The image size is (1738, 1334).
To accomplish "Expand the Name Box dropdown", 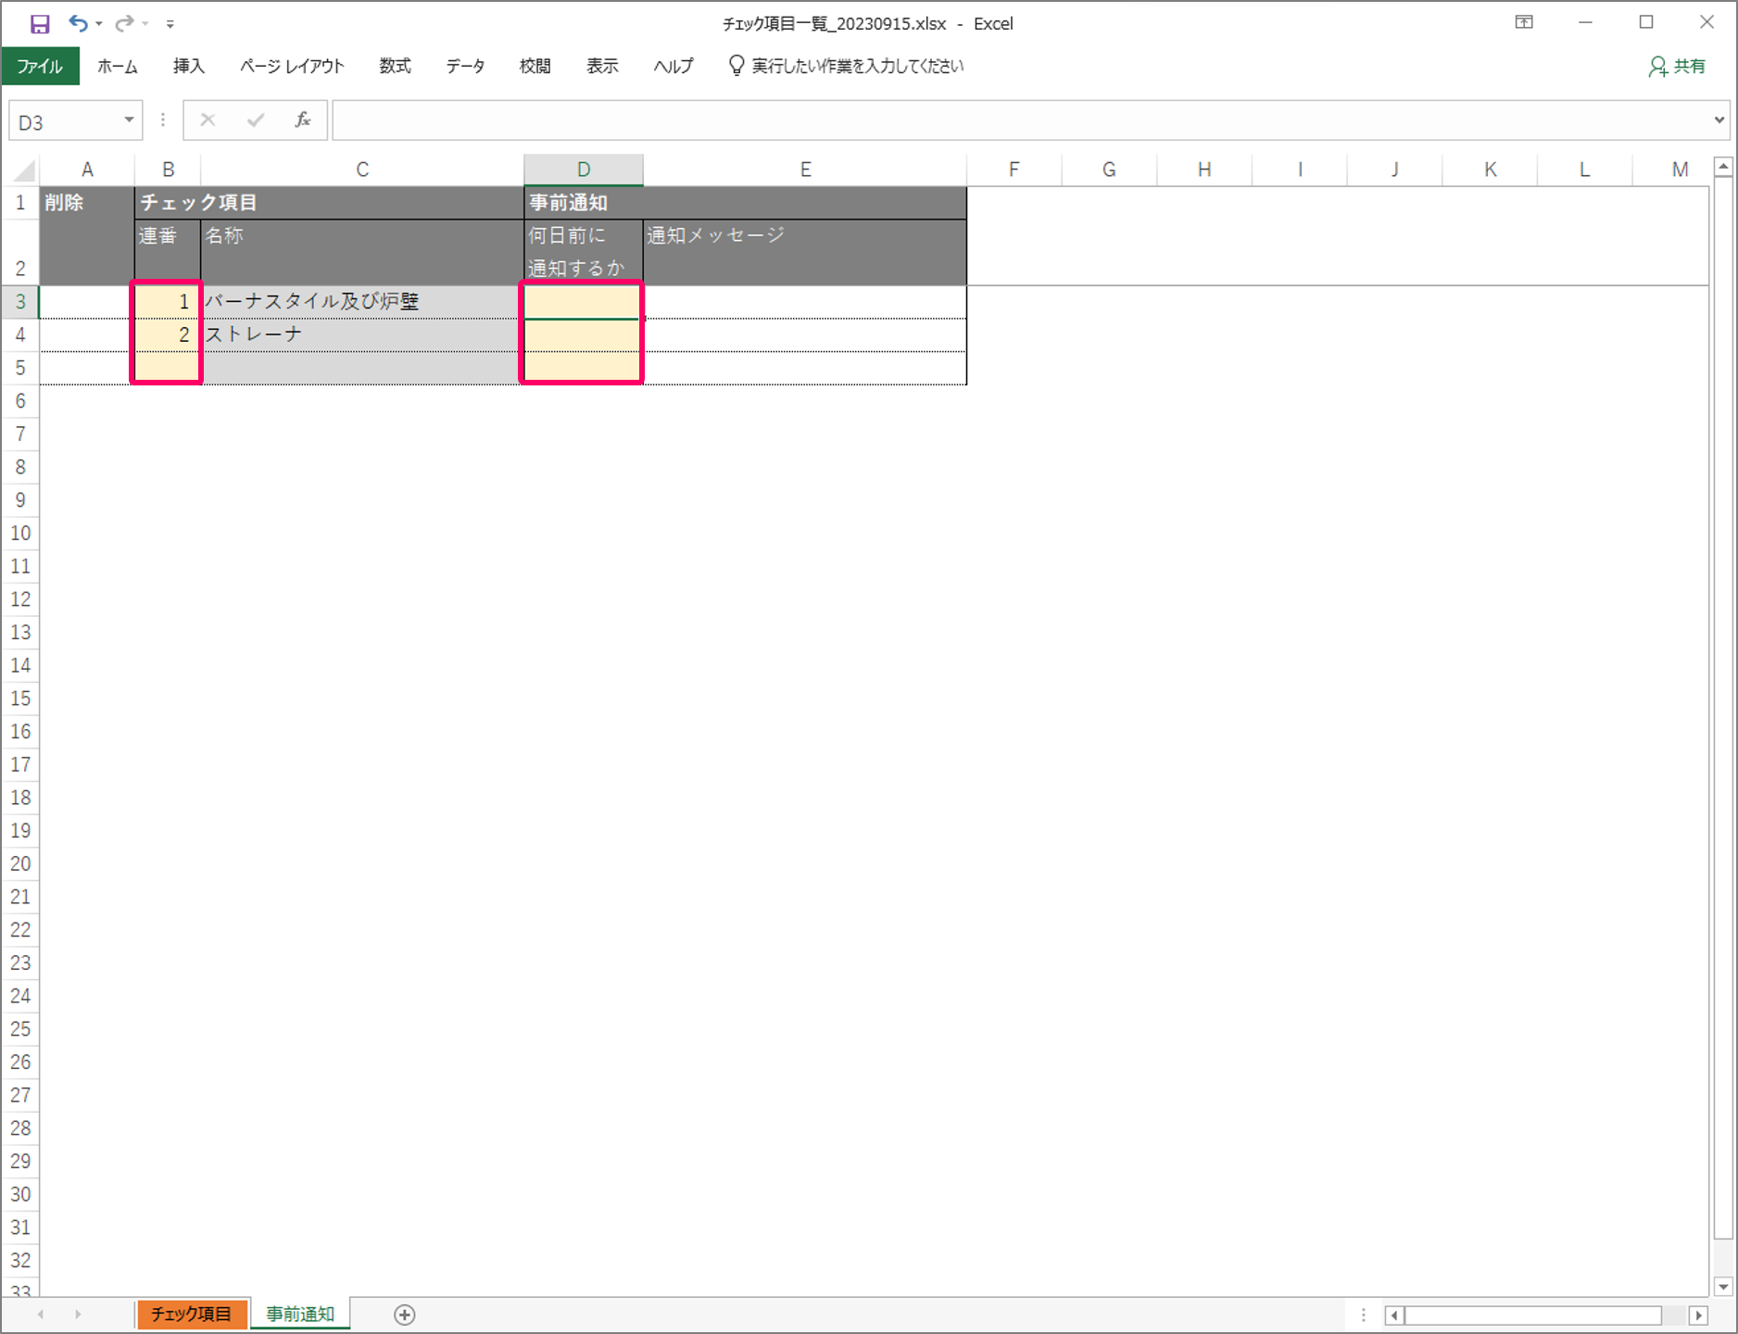I will (x=129, y=120).
